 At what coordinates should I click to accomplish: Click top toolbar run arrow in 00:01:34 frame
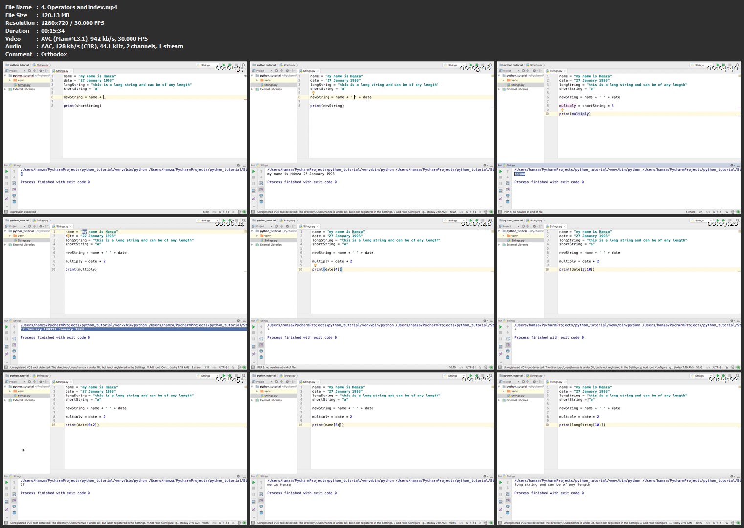coord(224,65)
